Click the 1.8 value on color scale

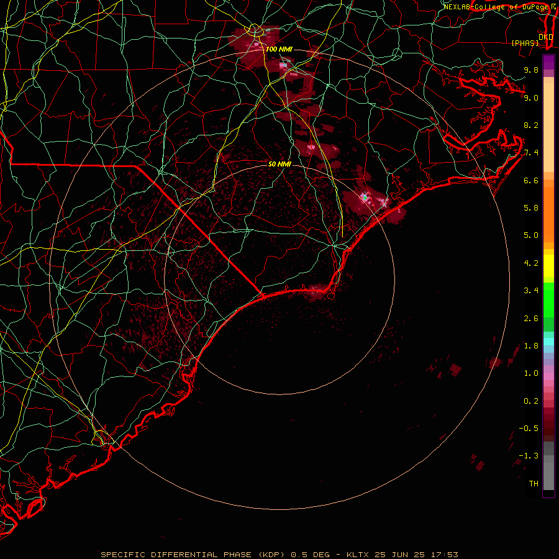click(x=531, y=346)
